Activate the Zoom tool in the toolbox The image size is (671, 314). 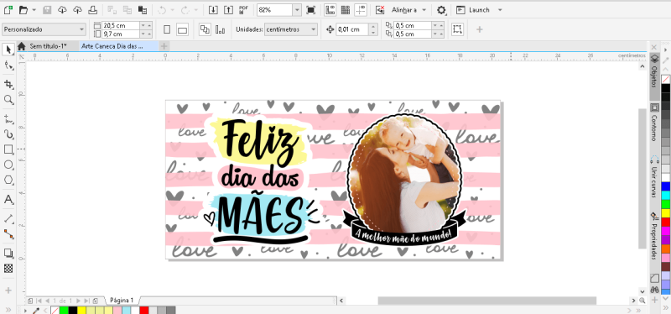[8, 100]
